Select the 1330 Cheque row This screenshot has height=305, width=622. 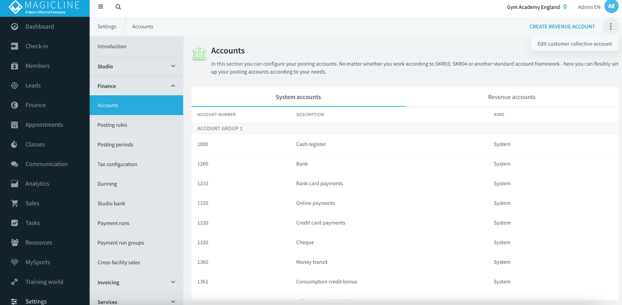pos(405,243)
